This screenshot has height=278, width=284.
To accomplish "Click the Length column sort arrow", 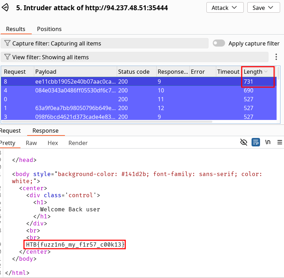I will coord(266,72).
